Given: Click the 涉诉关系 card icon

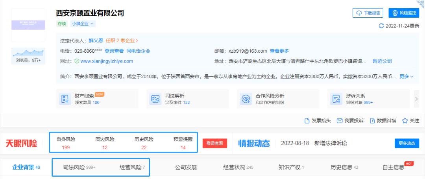Looking at the screenshot, I should pos(336,99).
